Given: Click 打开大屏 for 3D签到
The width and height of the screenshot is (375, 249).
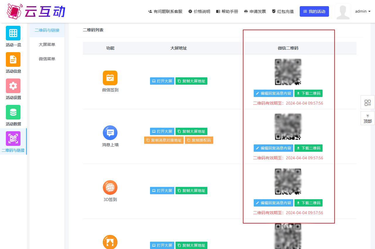Looking at the screenshot, I should pos(162,191).
